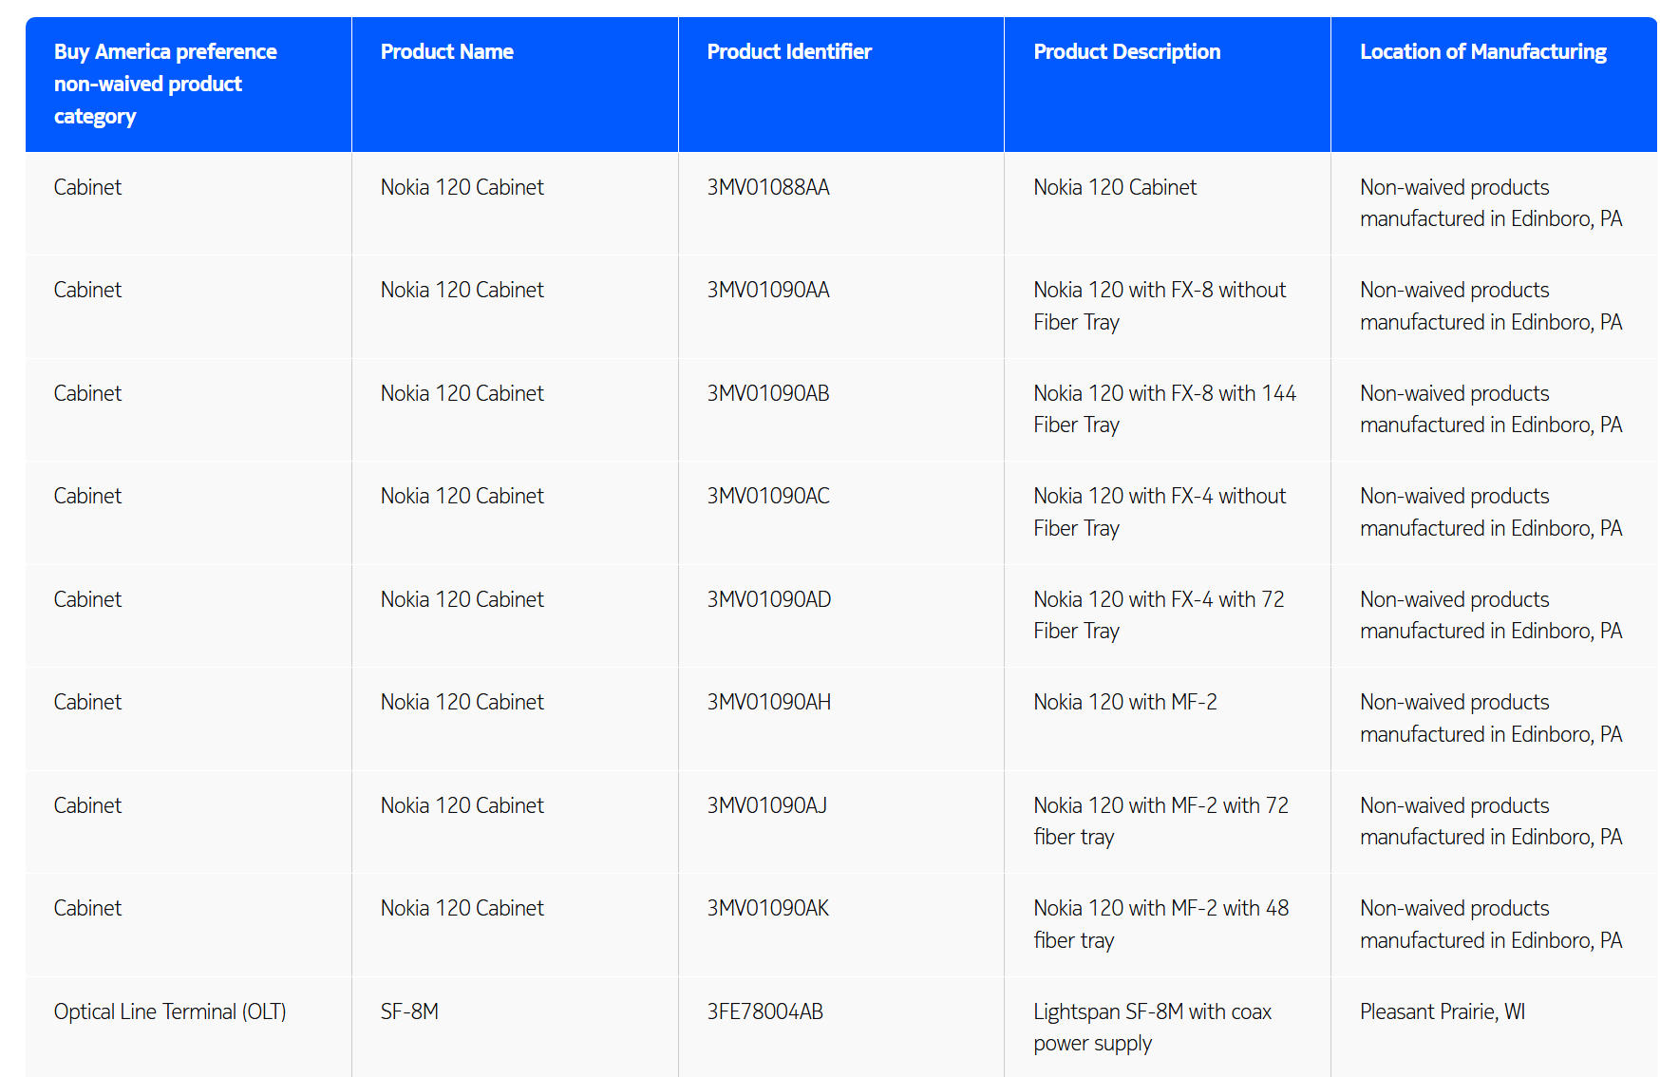Viewport: 1660px width, 1077px height.
Task: Click the Buy America preference category header
Action: (x=165, y=84)
